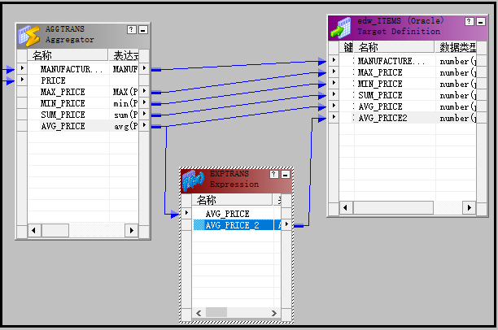This screenshot has height=330, width=498.
Task: Click input port arrow of AGGTRANS PRICE row
Action: pos(22,80)
